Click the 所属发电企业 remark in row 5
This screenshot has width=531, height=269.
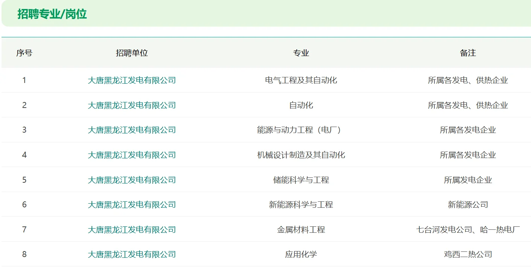click(468, 180)
